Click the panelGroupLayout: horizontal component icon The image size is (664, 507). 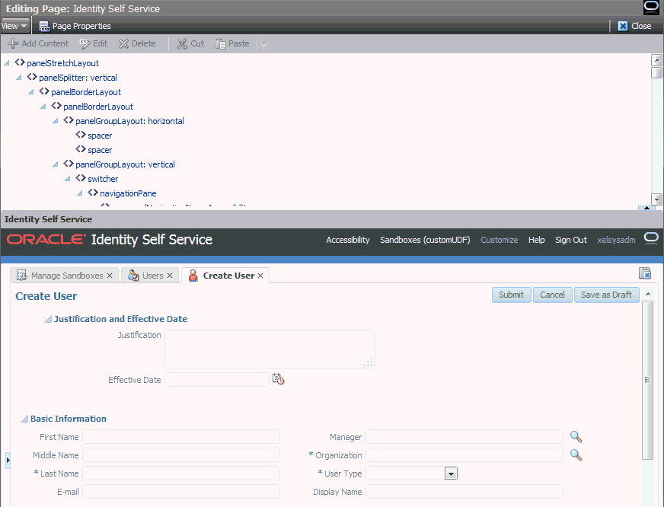(69, 120)
